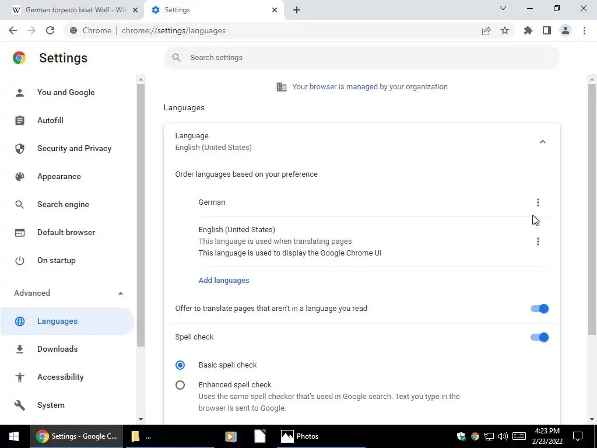Open Default browser settings
Image resolution: width=597 pixels, height=448 pixels.
[x=66, y=232]
